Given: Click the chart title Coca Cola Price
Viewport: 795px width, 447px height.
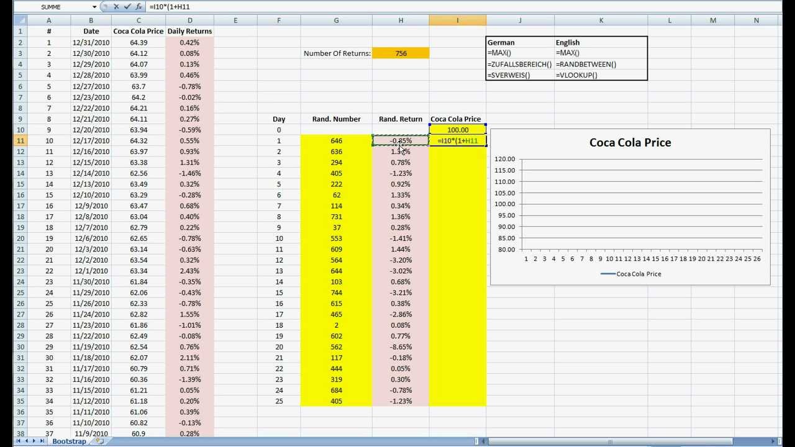Looking at the screenshot, I should pos(630,143).
